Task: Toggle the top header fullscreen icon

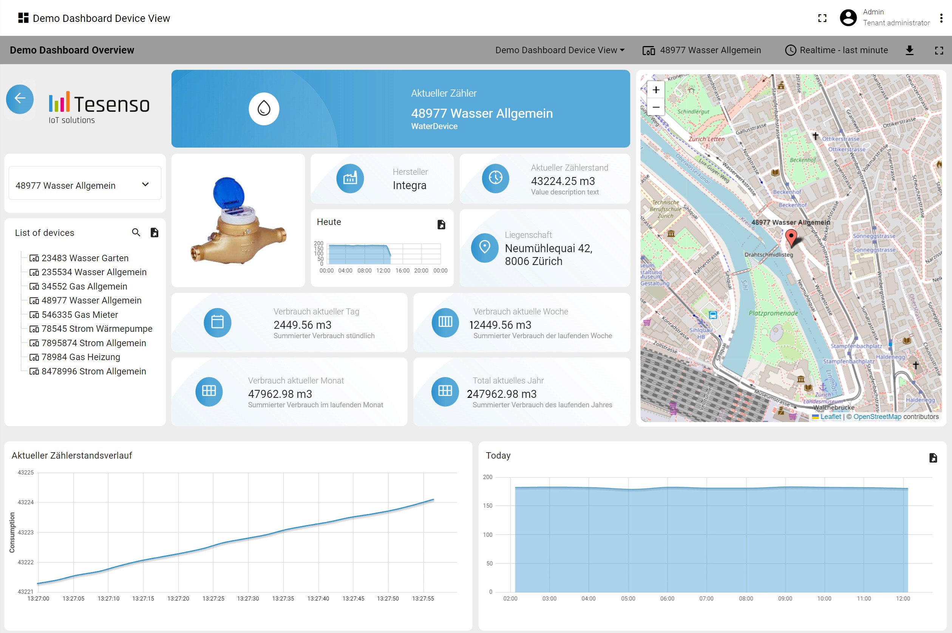Action: 822,18
